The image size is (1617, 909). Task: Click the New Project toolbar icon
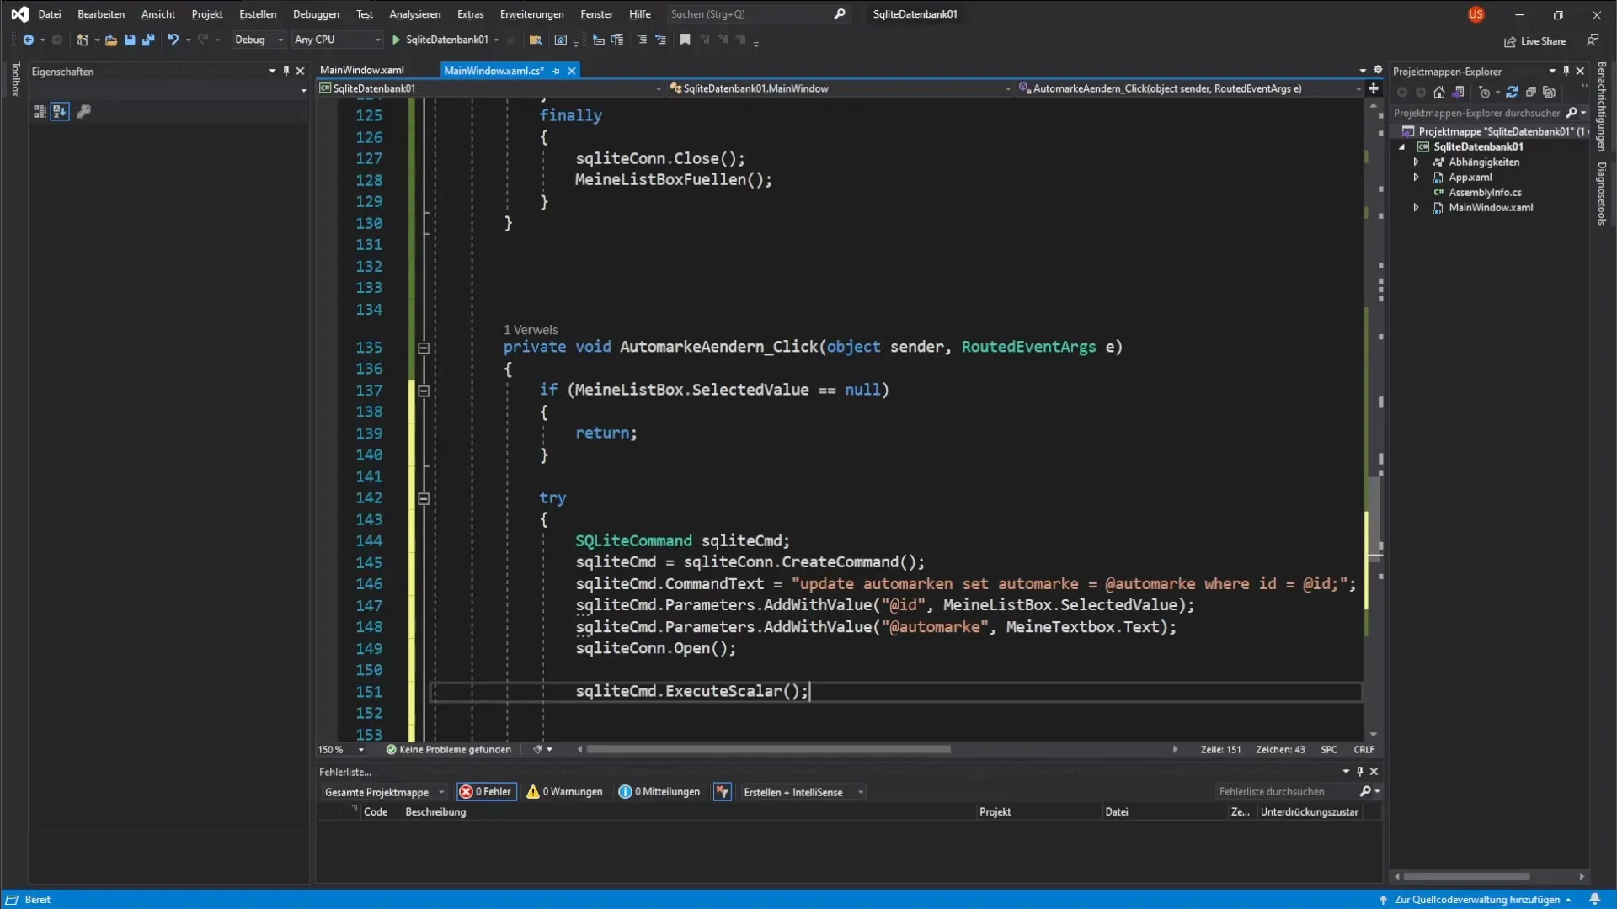pyautogui.click(x=83, y=40)
